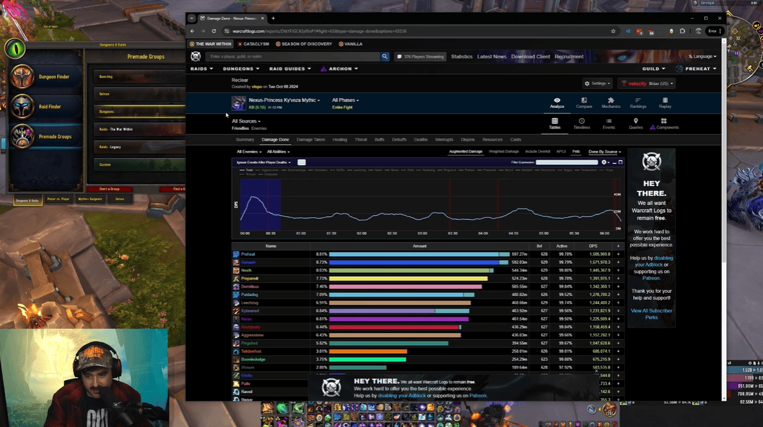The width and height of the screenshot is (763, 427).
Task: Click the Download Client link
Action: [x=530, y=57]
